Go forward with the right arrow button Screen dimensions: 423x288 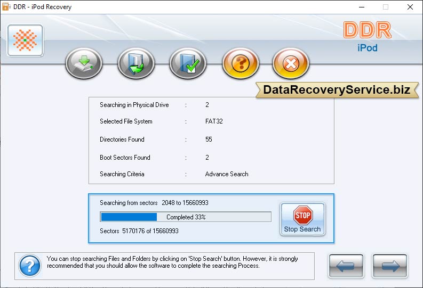tap(390, 266)
